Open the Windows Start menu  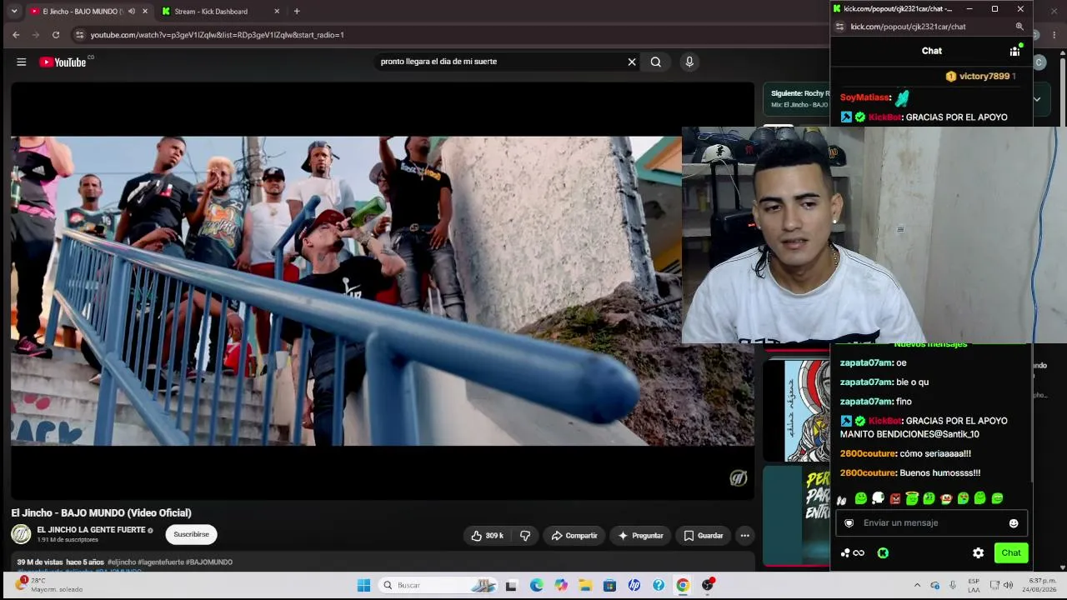point(363,585)
